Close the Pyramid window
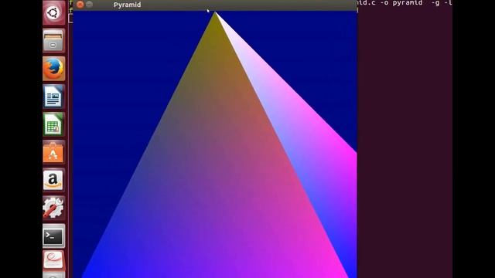This screenshot has height=278, width=495. 80,5
